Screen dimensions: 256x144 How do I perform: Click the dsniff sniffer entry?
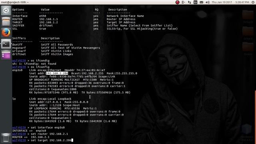click(x=17, y=44)
